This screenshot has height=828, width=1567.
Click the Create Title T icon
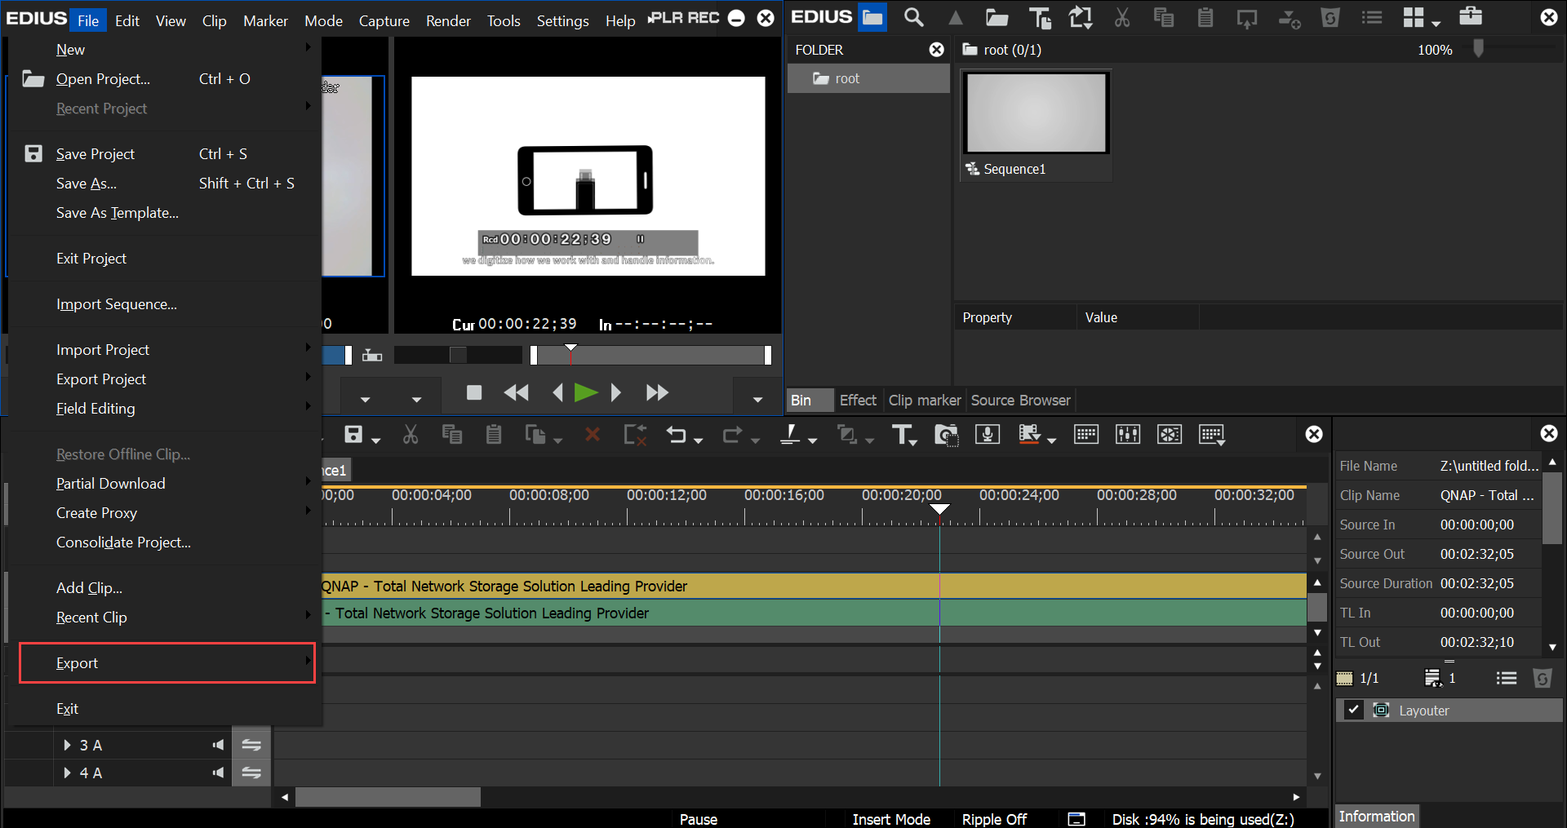pos(901,435)
